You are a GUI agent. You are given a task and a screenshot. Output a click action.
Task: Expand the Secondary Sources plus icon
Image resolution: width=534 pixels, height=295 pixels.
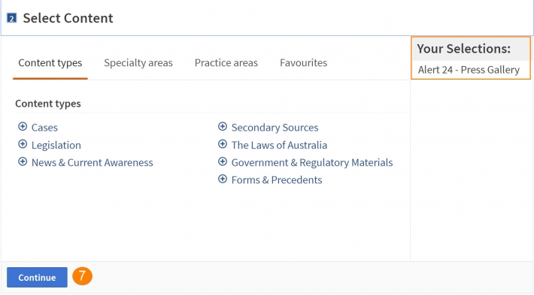click(x=223, y=127)
